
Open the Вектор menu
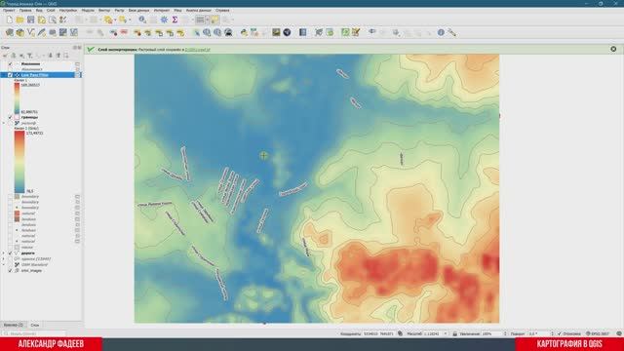[x=104, y=10]
